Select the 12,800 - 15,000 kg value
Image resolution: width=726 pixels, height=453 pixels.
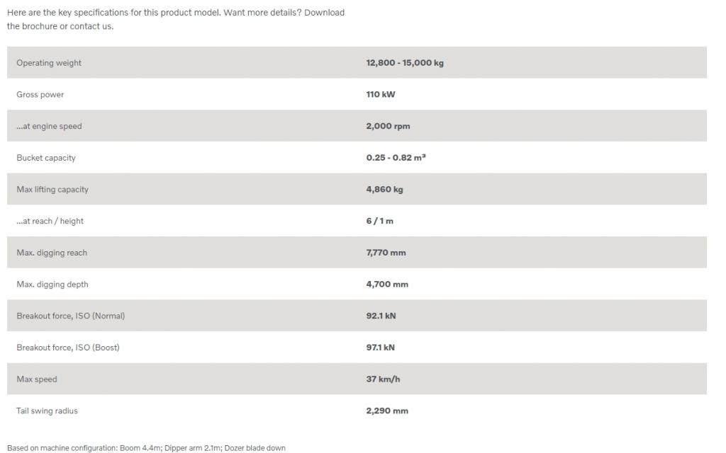pyautogui.click(x=405, y=63)
